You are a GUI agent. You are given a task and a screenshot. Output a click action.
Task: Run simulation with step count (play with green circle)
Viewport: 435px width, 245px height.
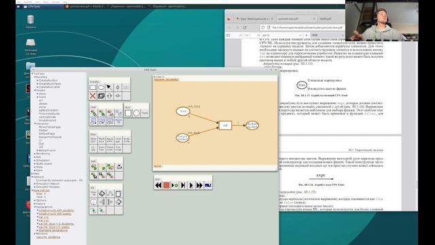(x=175, y=185)
